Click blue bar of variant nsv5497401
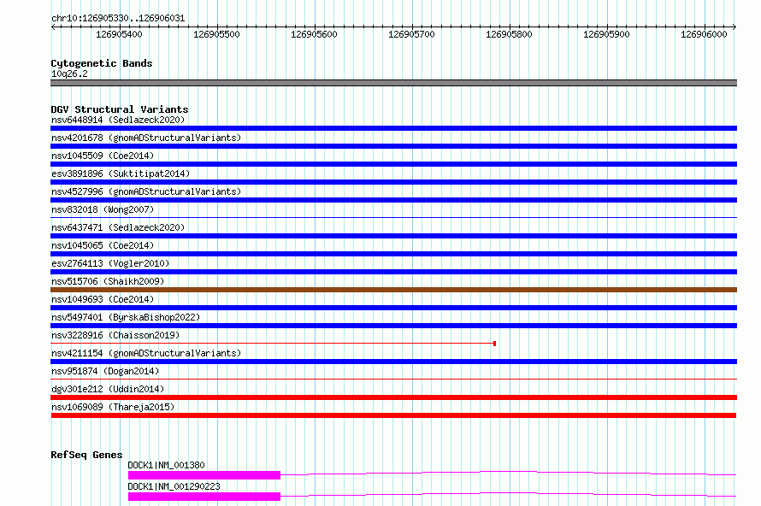 coord(393,326)
